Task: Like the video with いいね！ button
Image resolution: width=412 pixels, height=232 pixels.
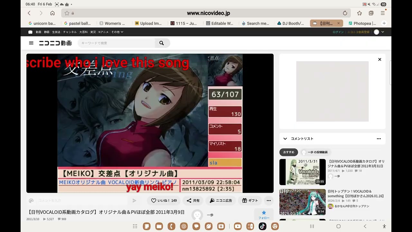Action: point(164,200)
